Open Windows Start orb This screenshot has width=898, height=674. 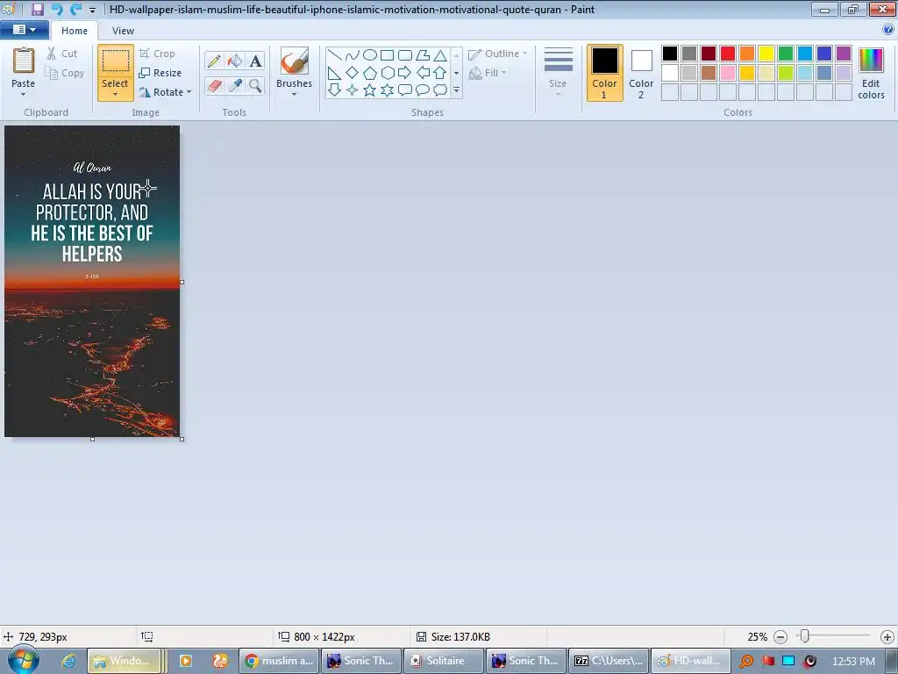tap(24, 660)
